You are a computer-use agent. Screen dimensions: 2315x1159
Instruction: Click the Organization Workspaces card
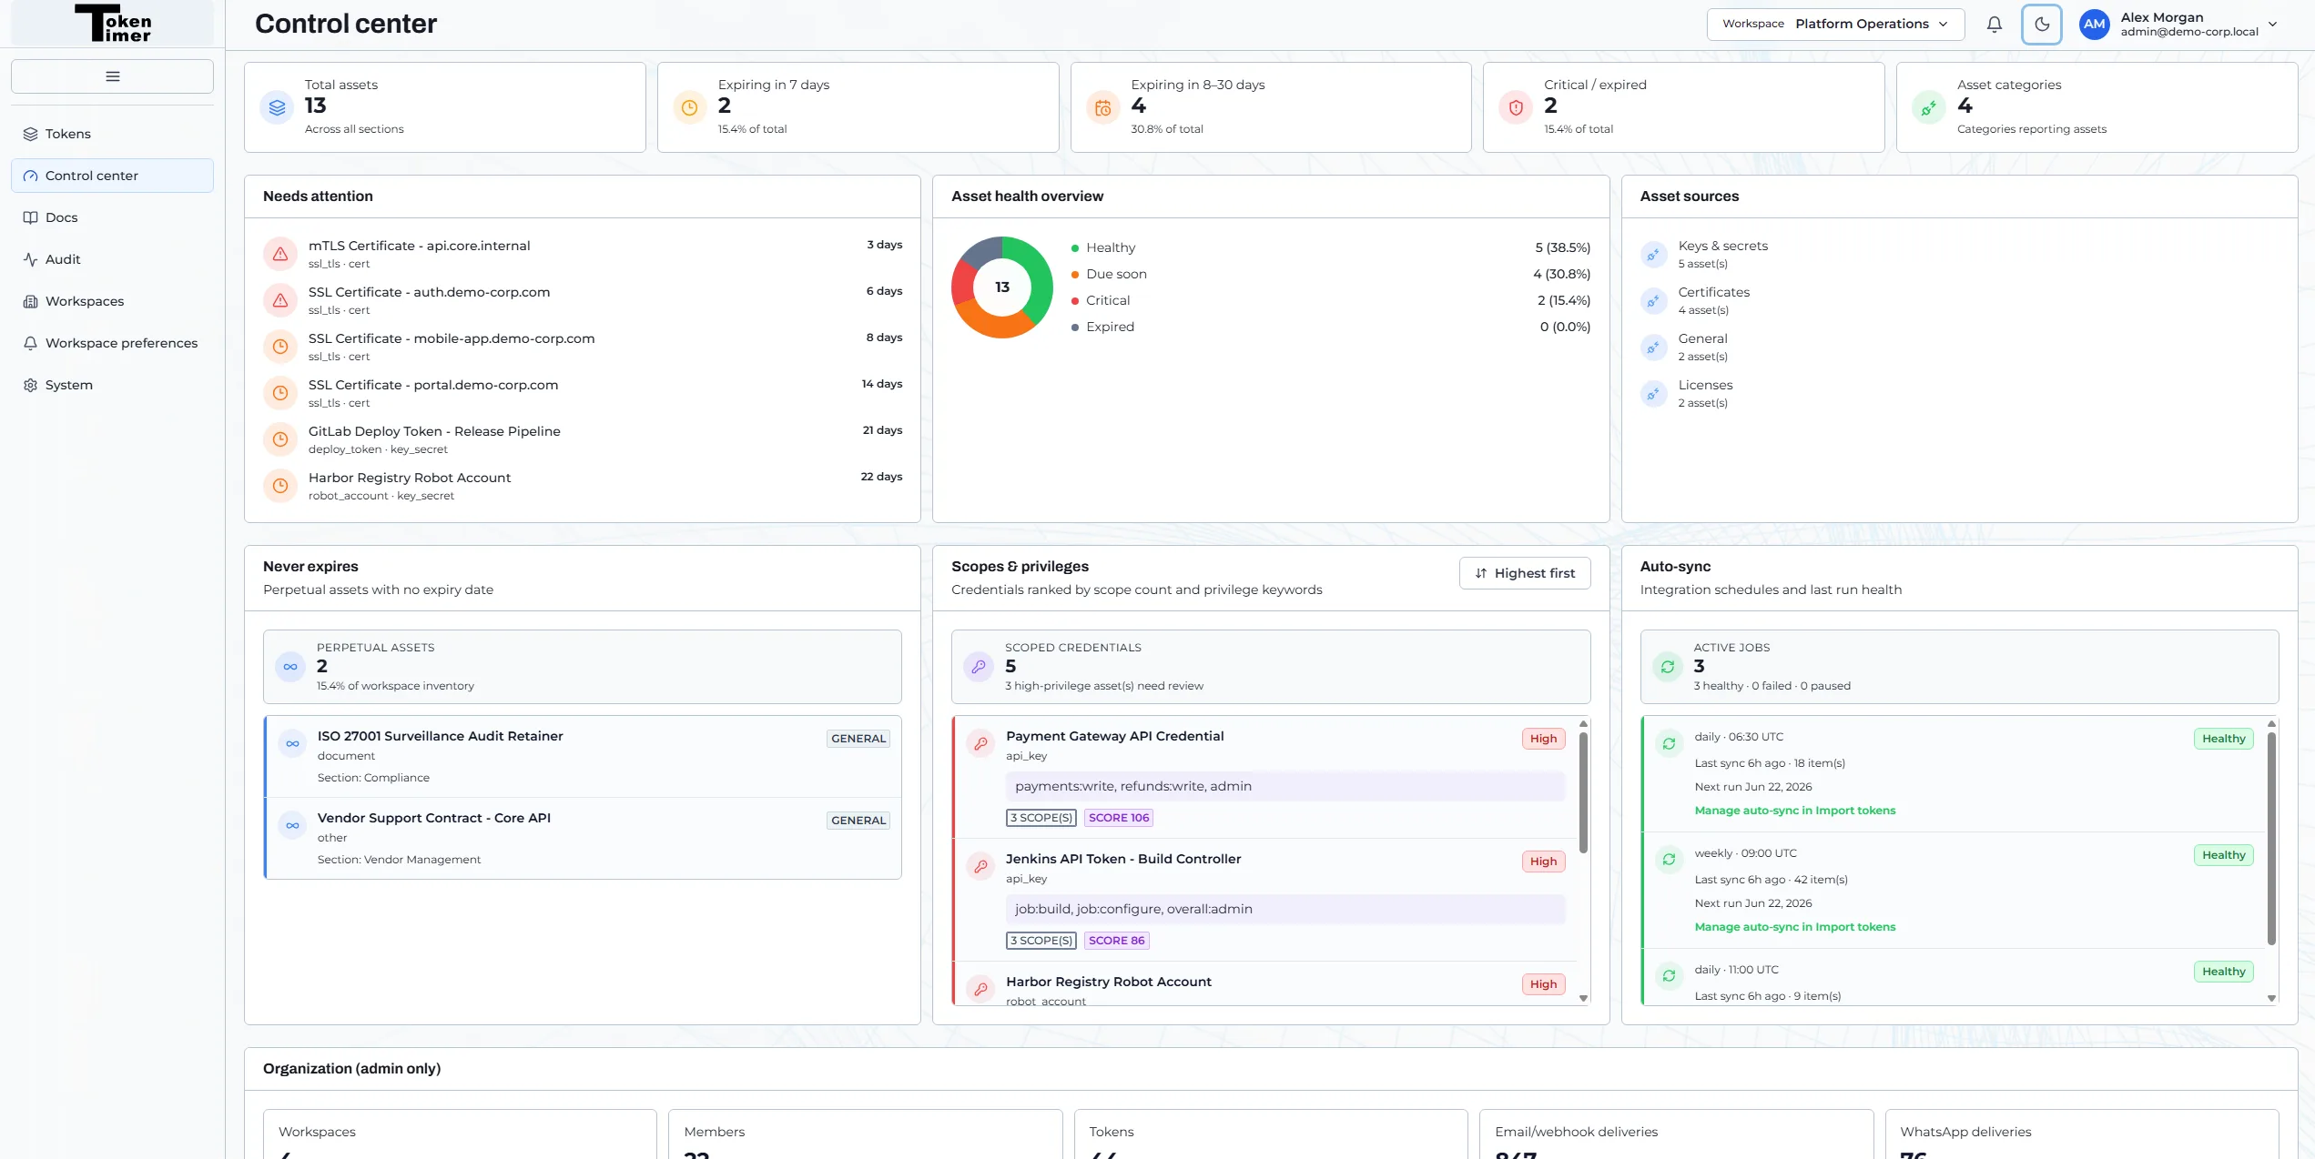point(460,1134)
